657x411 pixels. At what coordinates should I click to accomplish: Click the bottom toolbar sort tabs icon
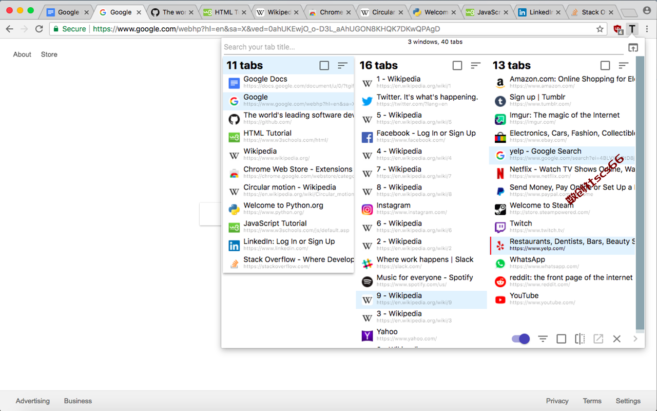pyautogui.click(x=543, y=339)
